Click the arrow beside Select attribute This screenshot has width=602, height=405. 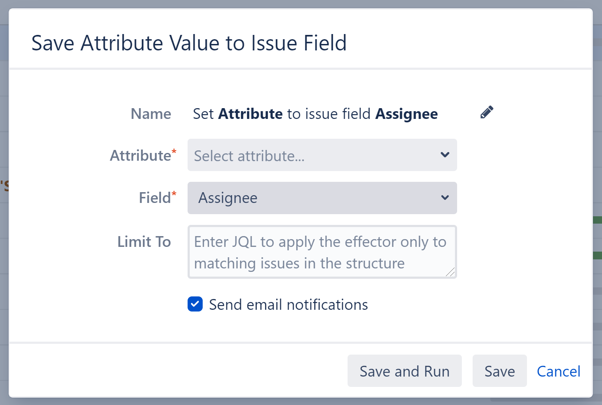click(445, 155)
